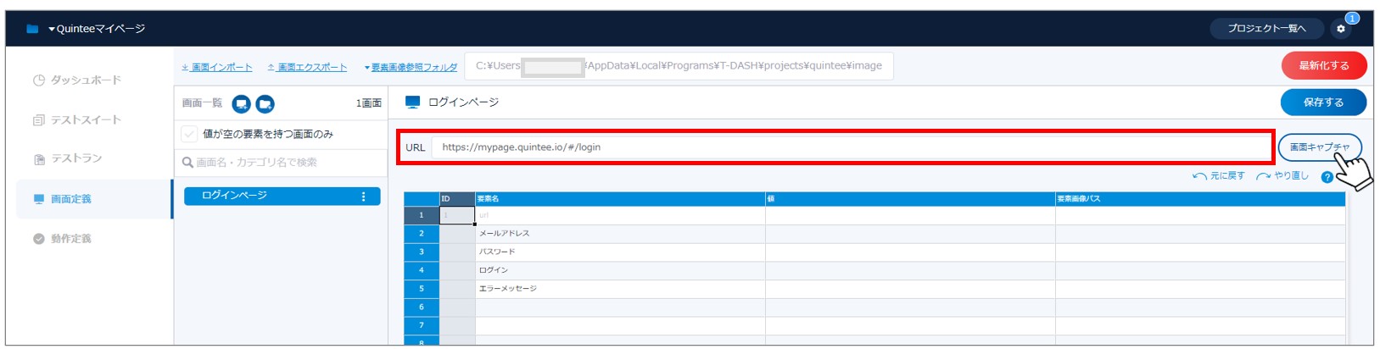This screenshot has height=349, width=1380.
Task: Open settings gear icon in top bar
Action: 1341,29
